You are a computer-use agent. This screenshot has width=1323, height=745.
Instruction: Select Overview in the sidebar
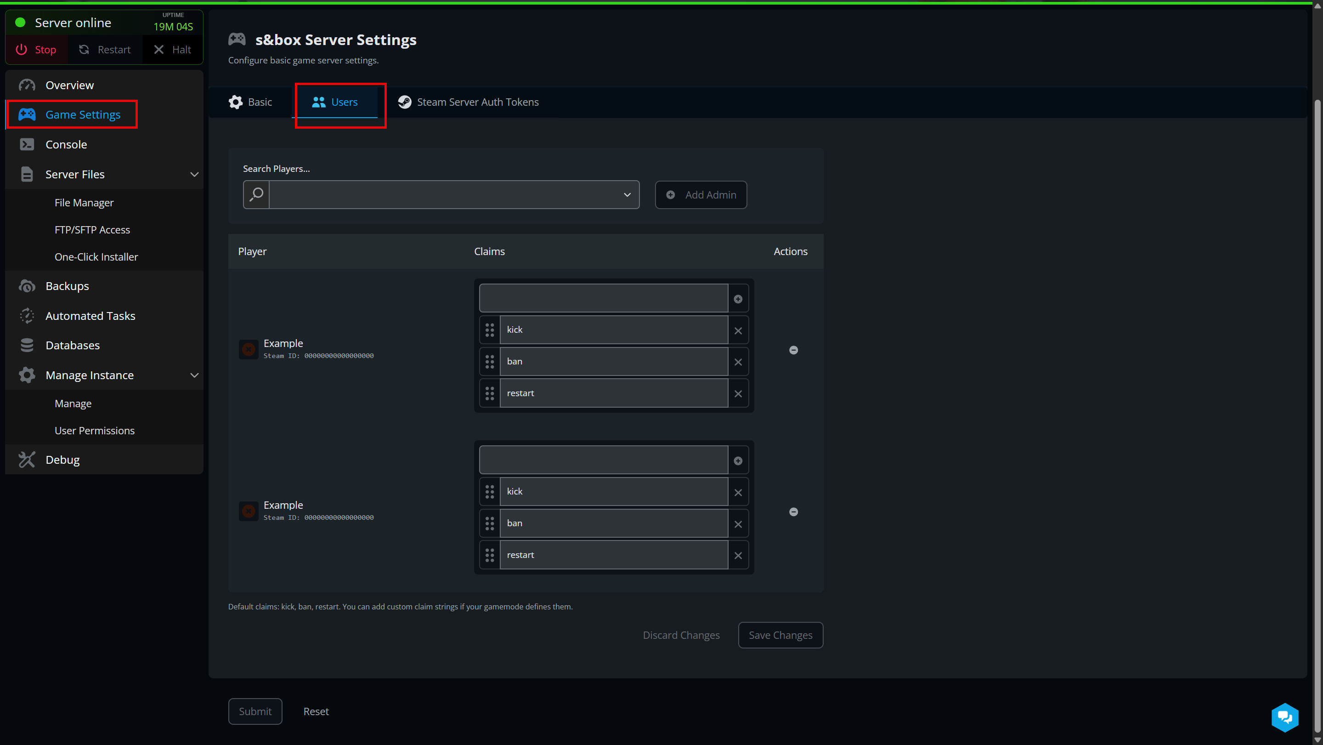[69, 85]
